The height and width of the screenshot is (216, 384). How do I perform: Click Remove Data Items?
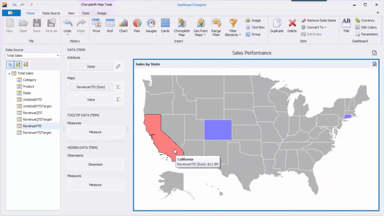pos(319,20)
